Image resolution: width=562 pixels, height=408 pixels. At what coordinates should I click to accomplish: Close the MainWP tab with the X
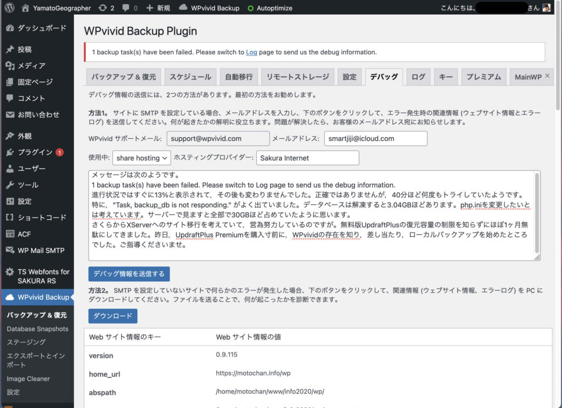pyautogui.click(x=547, y=76)
